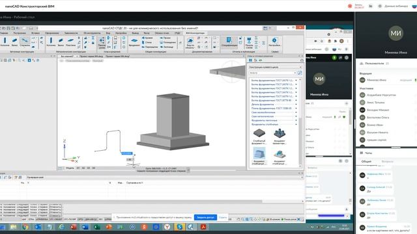The image size is (417, 234).
Task: Select the Столбчатый фундамент slab thumbnail
Action: [259, 136]
